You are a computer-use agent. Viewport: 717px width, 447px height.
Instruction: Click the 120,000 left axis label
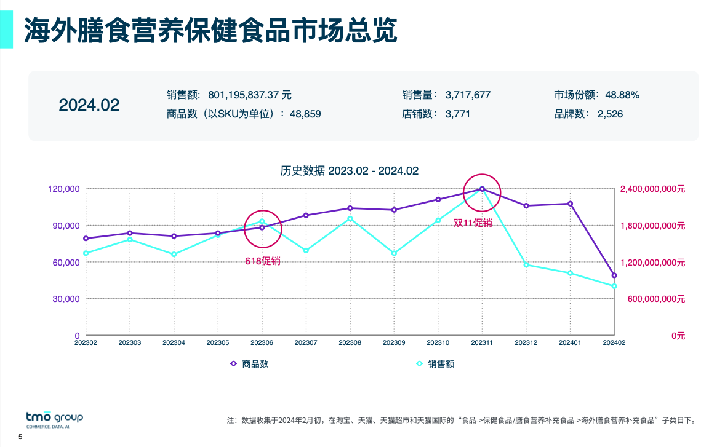[x=63, y=189]
